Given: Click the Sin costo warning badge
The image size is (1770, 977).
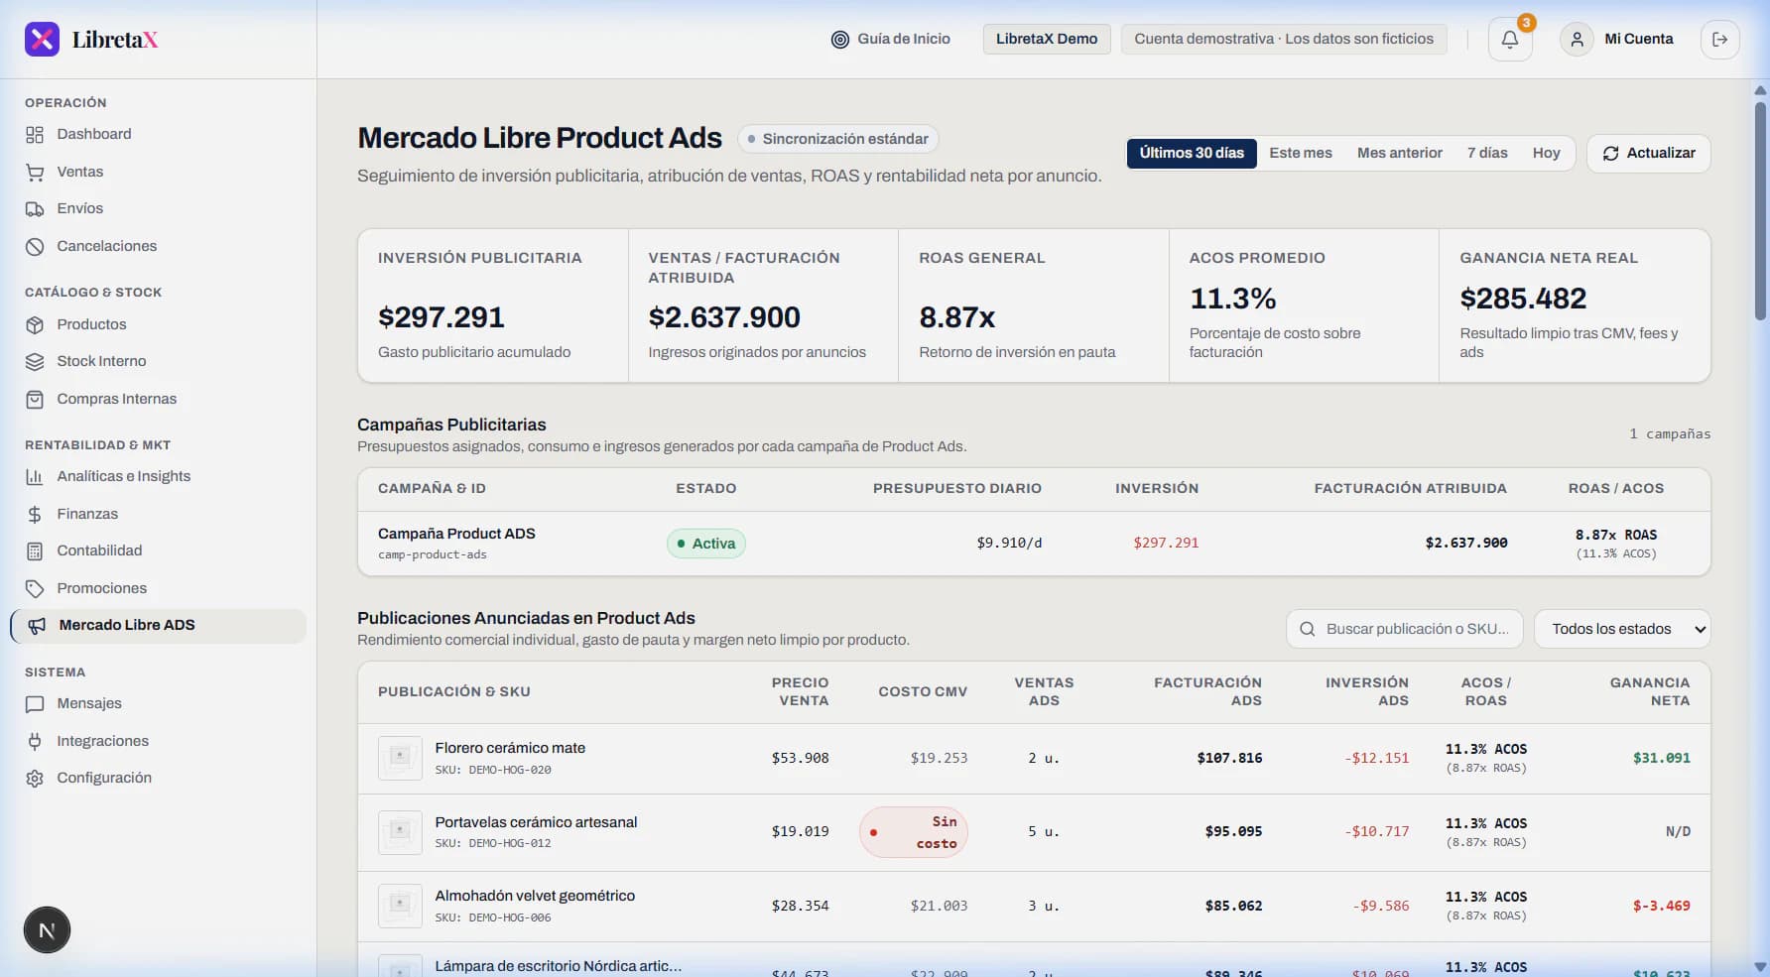Looking at the screenshot, I should [x=914, y=832].
